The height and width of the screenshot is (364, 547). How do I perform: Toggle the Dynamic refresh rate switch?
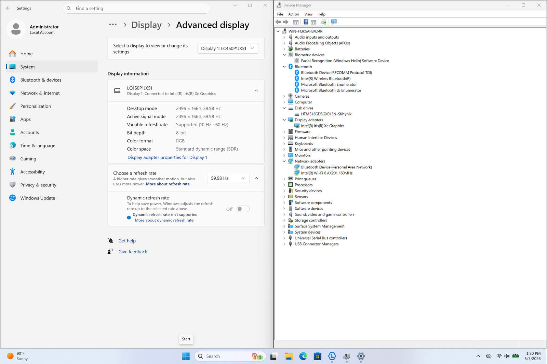[x=243, y=209]
